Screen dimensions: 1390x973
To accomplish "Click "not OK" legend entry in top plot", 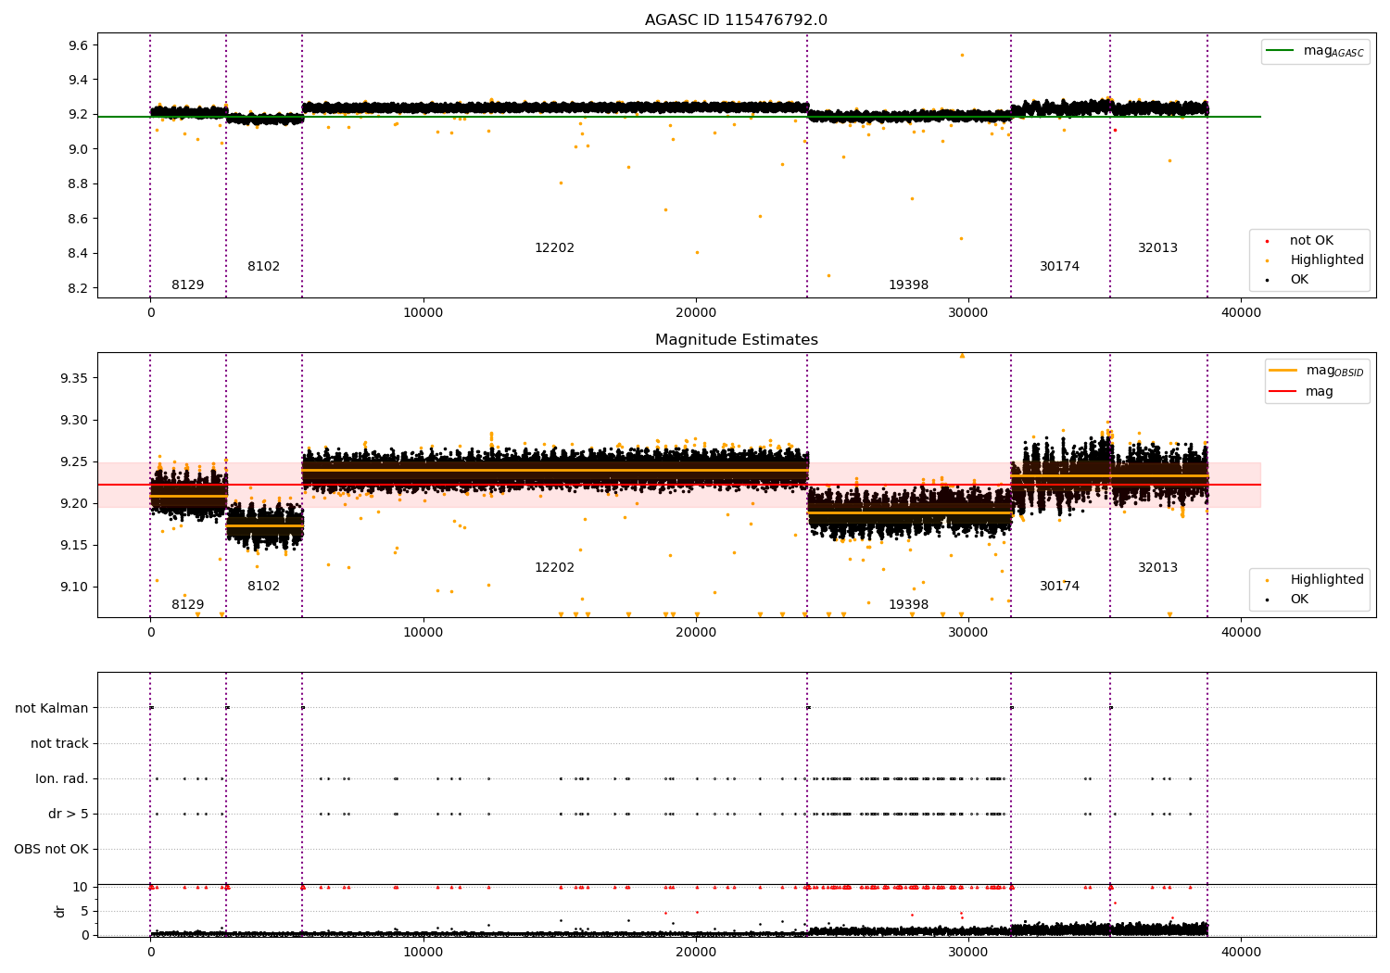I will pos(1309,241).
